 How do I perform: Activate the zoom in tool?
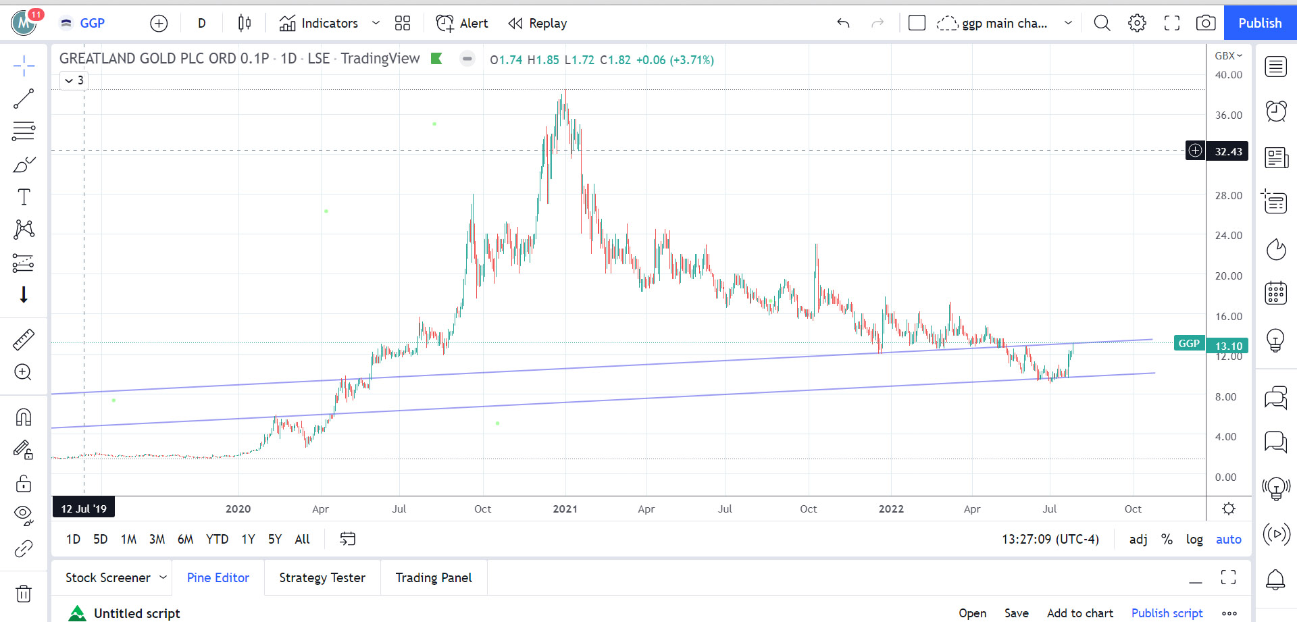click(24, 372)
